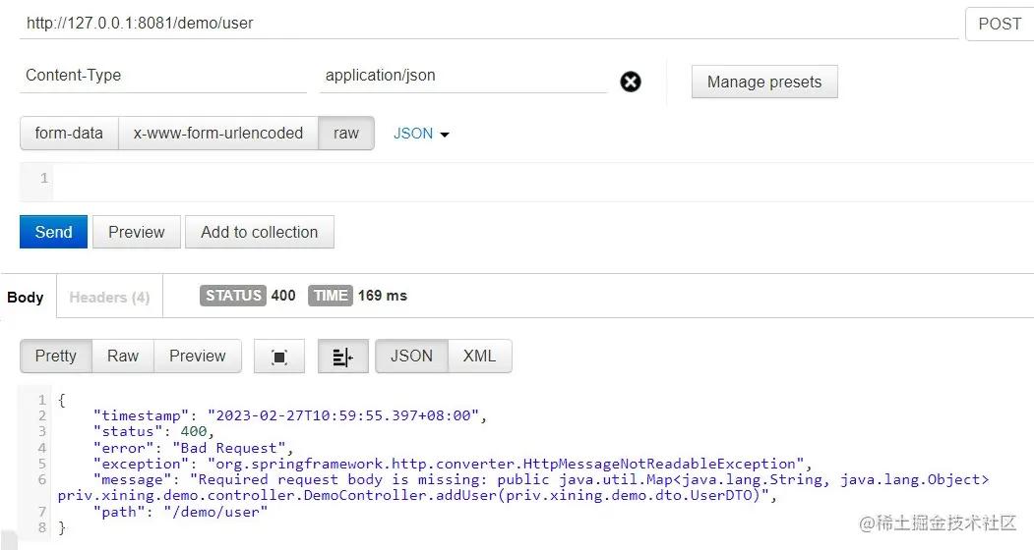Viewport: 1034px width, 550px height.
Task: Toggle the line wrap icon in response toolbar
Action: click(342, 357)
